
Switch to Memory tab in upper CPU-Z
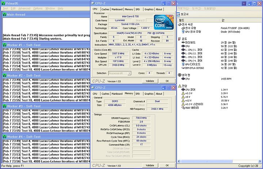click(129, 9)
